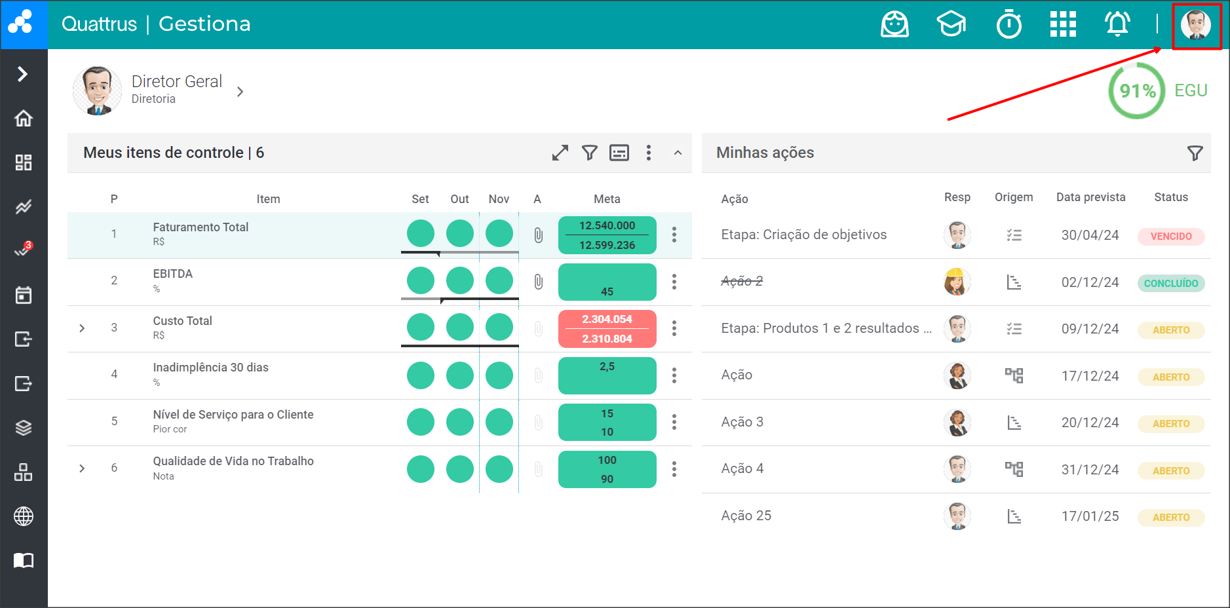Open the control items panel kebab menu
Image resolution: width=1230 pixels, height=608 pixels.
tap(648, 153)
